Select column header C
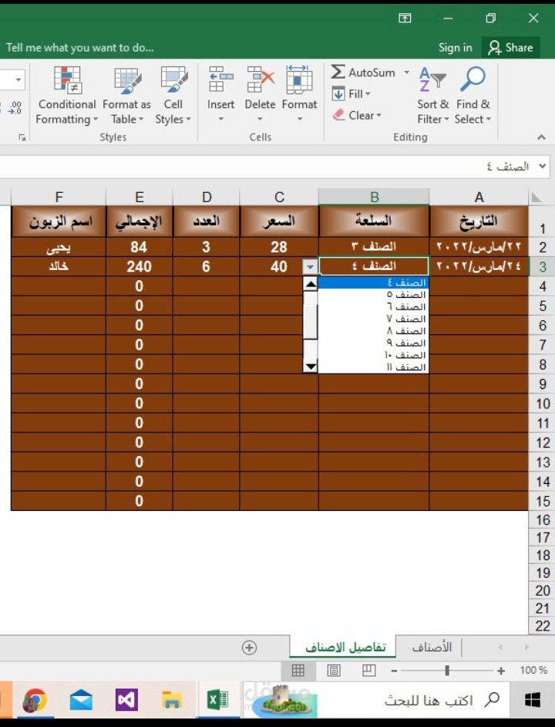The height and width of the screenshot is (727, 555). click(x=279, y=197)
